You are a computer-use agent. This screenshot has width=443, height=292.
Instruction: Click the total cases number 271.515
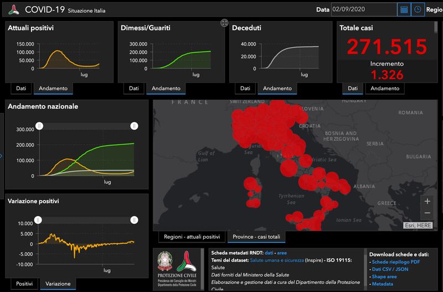387,47
